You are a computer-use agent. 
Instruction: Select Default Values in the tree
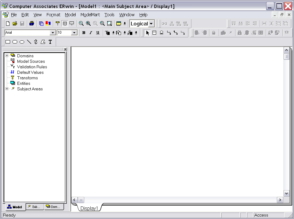pos(30,72)
